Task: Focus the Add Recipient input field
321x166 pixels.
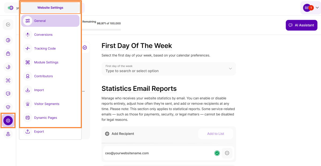Action: [150, 134]
